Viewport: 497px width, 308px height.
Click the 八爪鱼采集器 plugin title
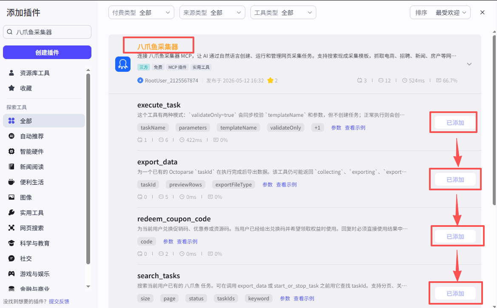(x=158, y=47)
